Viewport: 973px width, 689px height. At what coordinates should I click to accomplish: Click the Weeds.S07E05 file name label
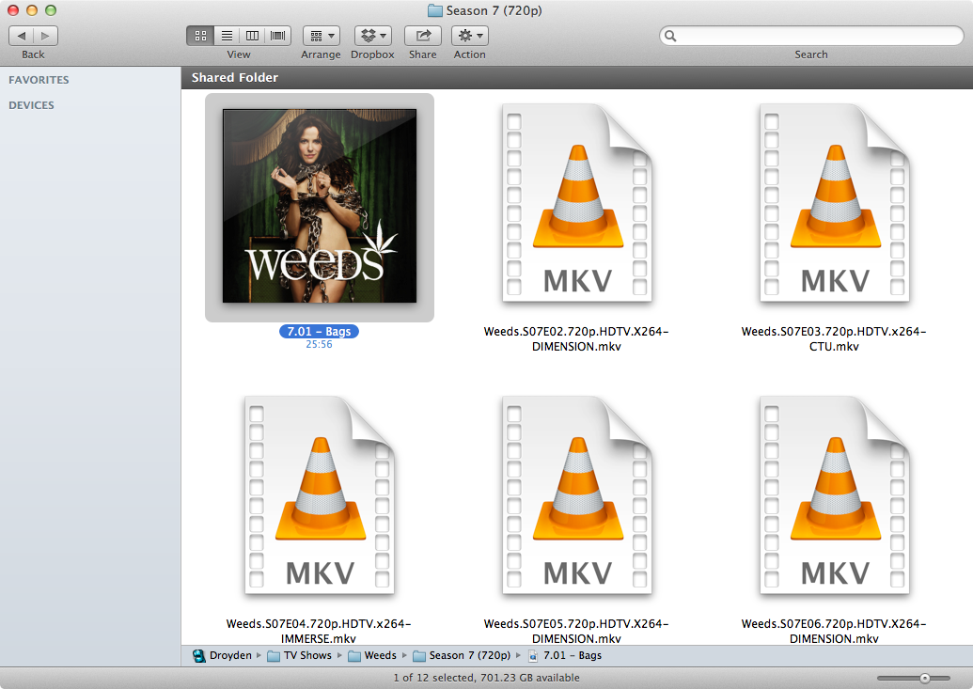point(576,632)
